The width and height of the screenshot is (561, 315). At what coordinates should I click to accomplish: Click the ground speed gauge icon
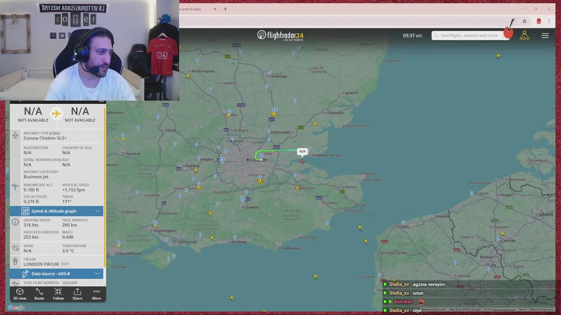tap(15, 222)
